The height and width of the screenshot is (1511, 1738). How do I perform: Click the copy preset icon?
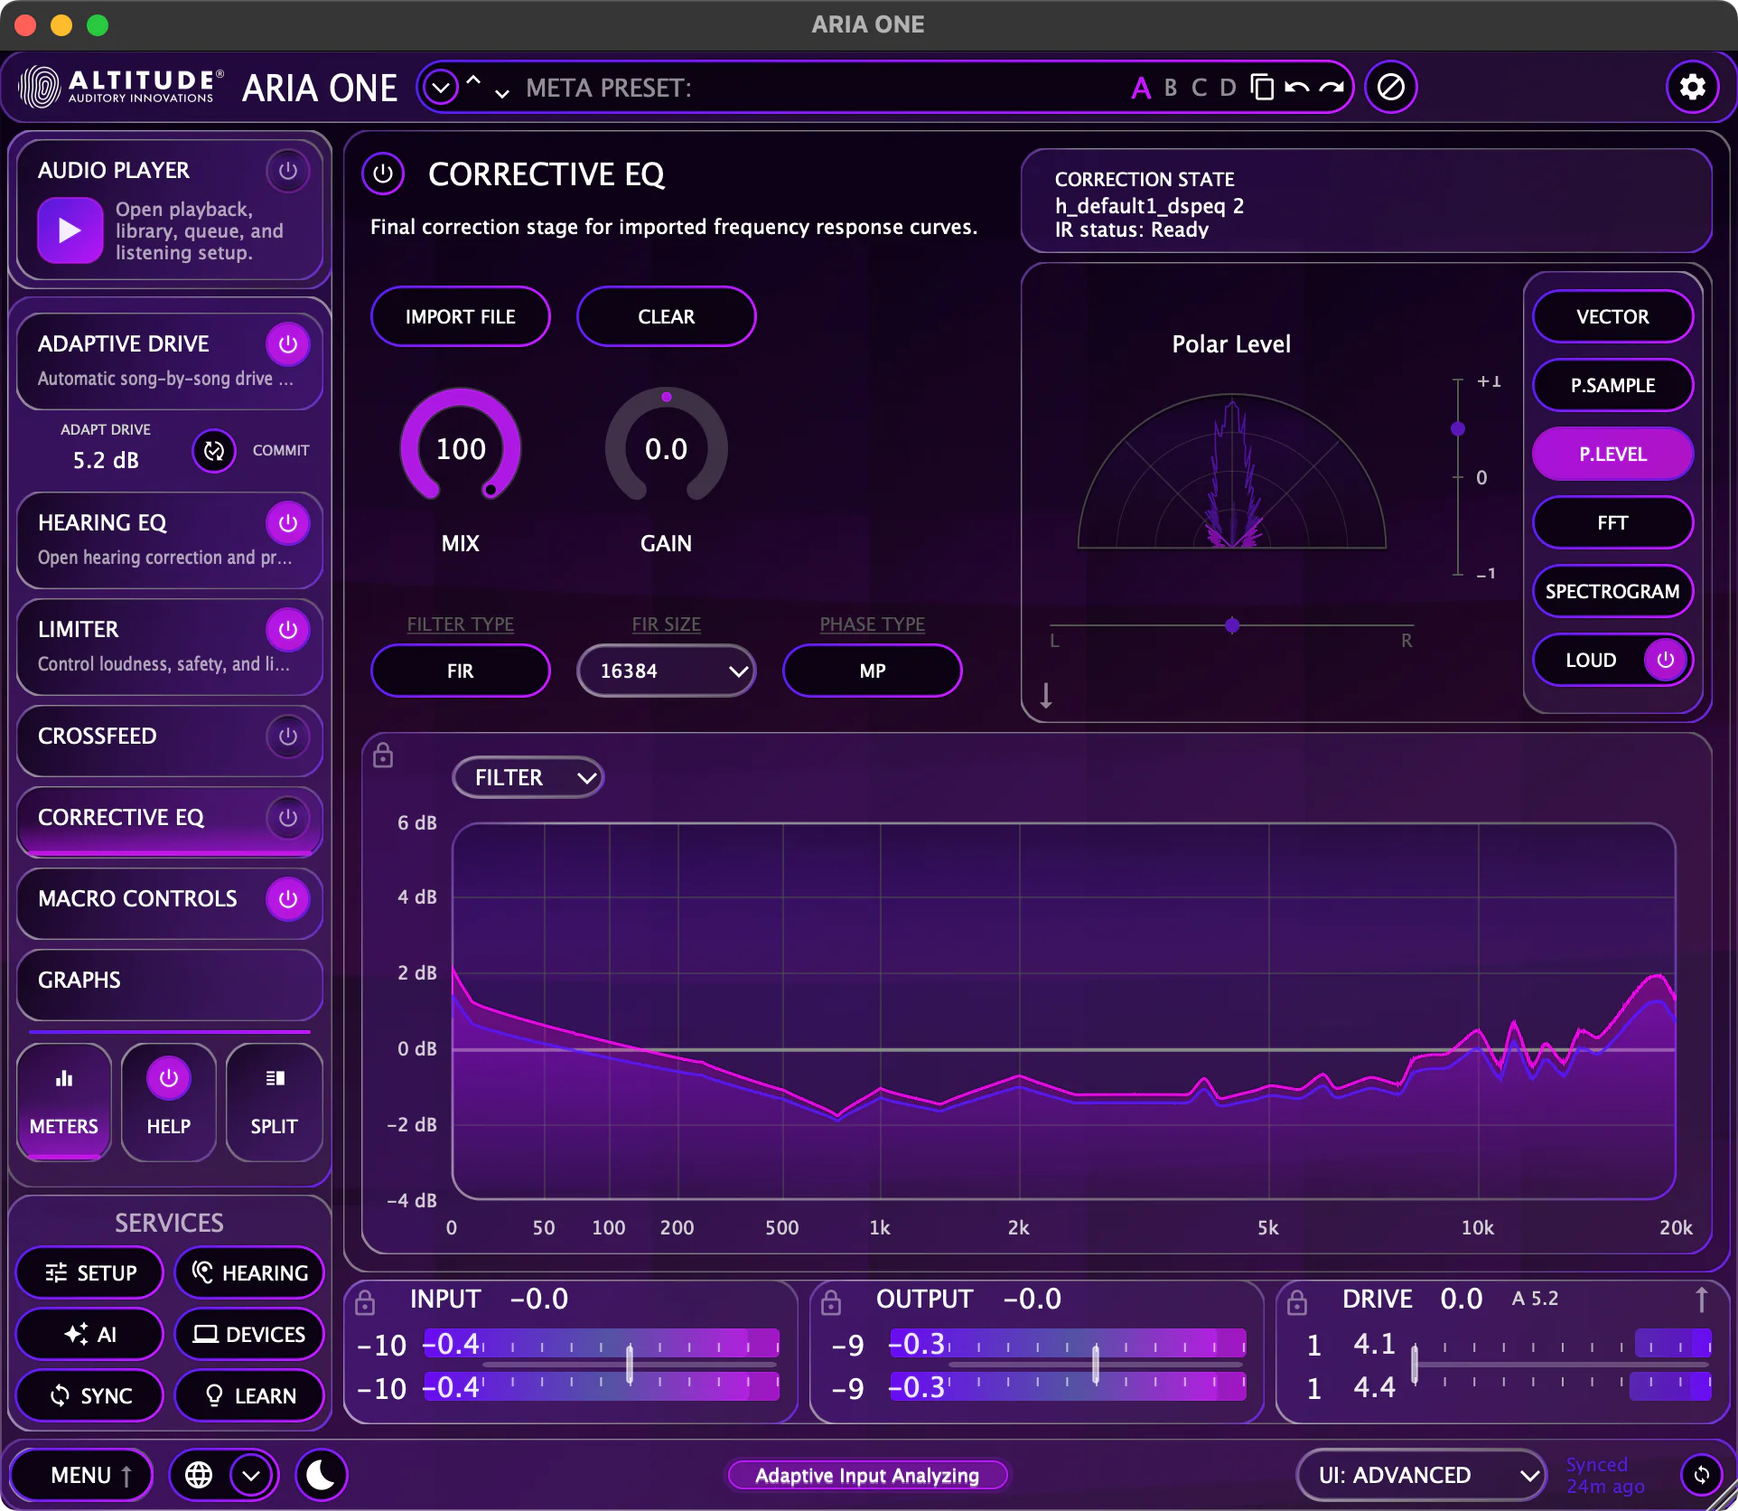(1262, 88)
